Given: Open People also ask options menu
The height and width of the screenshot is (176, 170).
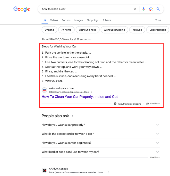Looking at the screenshot, I should pyautogui.click(x=73, y=116).
